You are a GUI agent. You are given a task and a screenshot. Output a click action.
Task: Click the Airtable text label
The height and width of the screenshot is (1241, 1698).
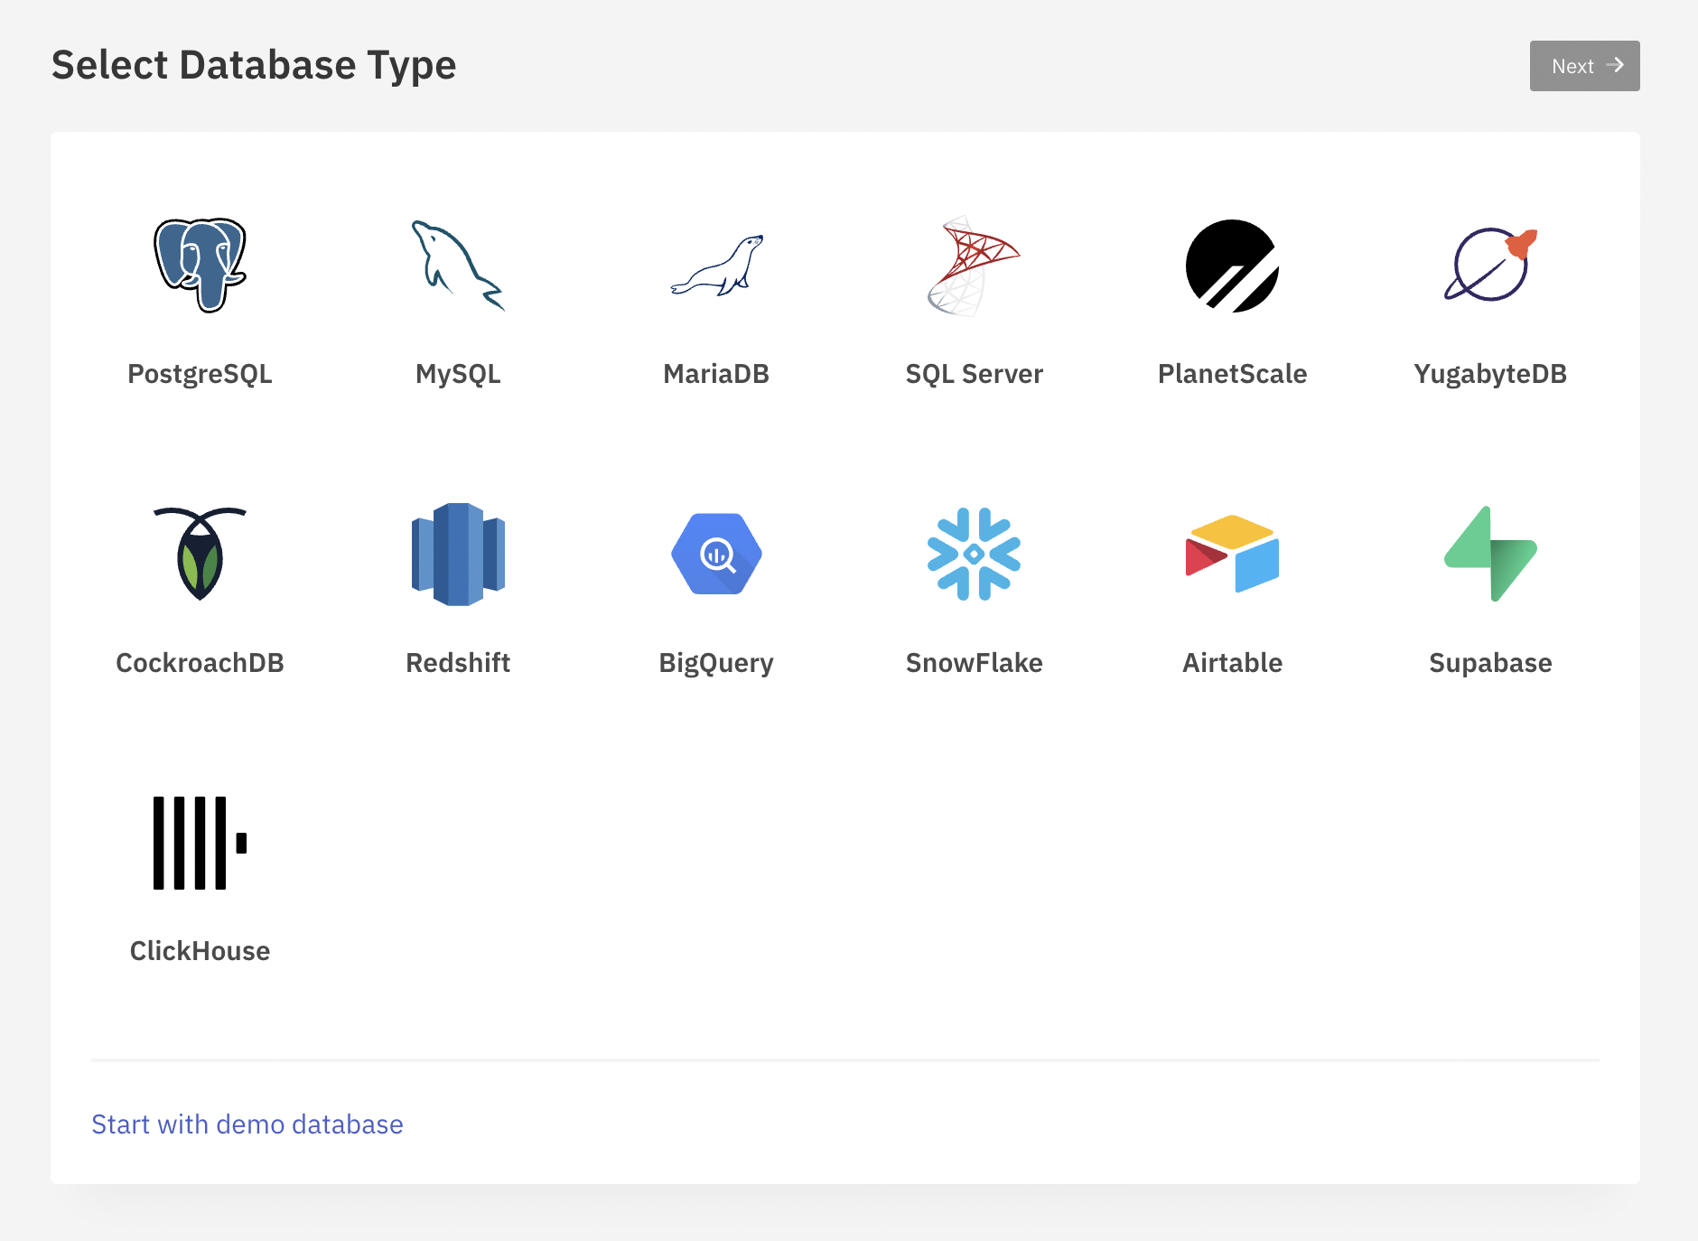pyautogui.click(x=1232, y=663)
